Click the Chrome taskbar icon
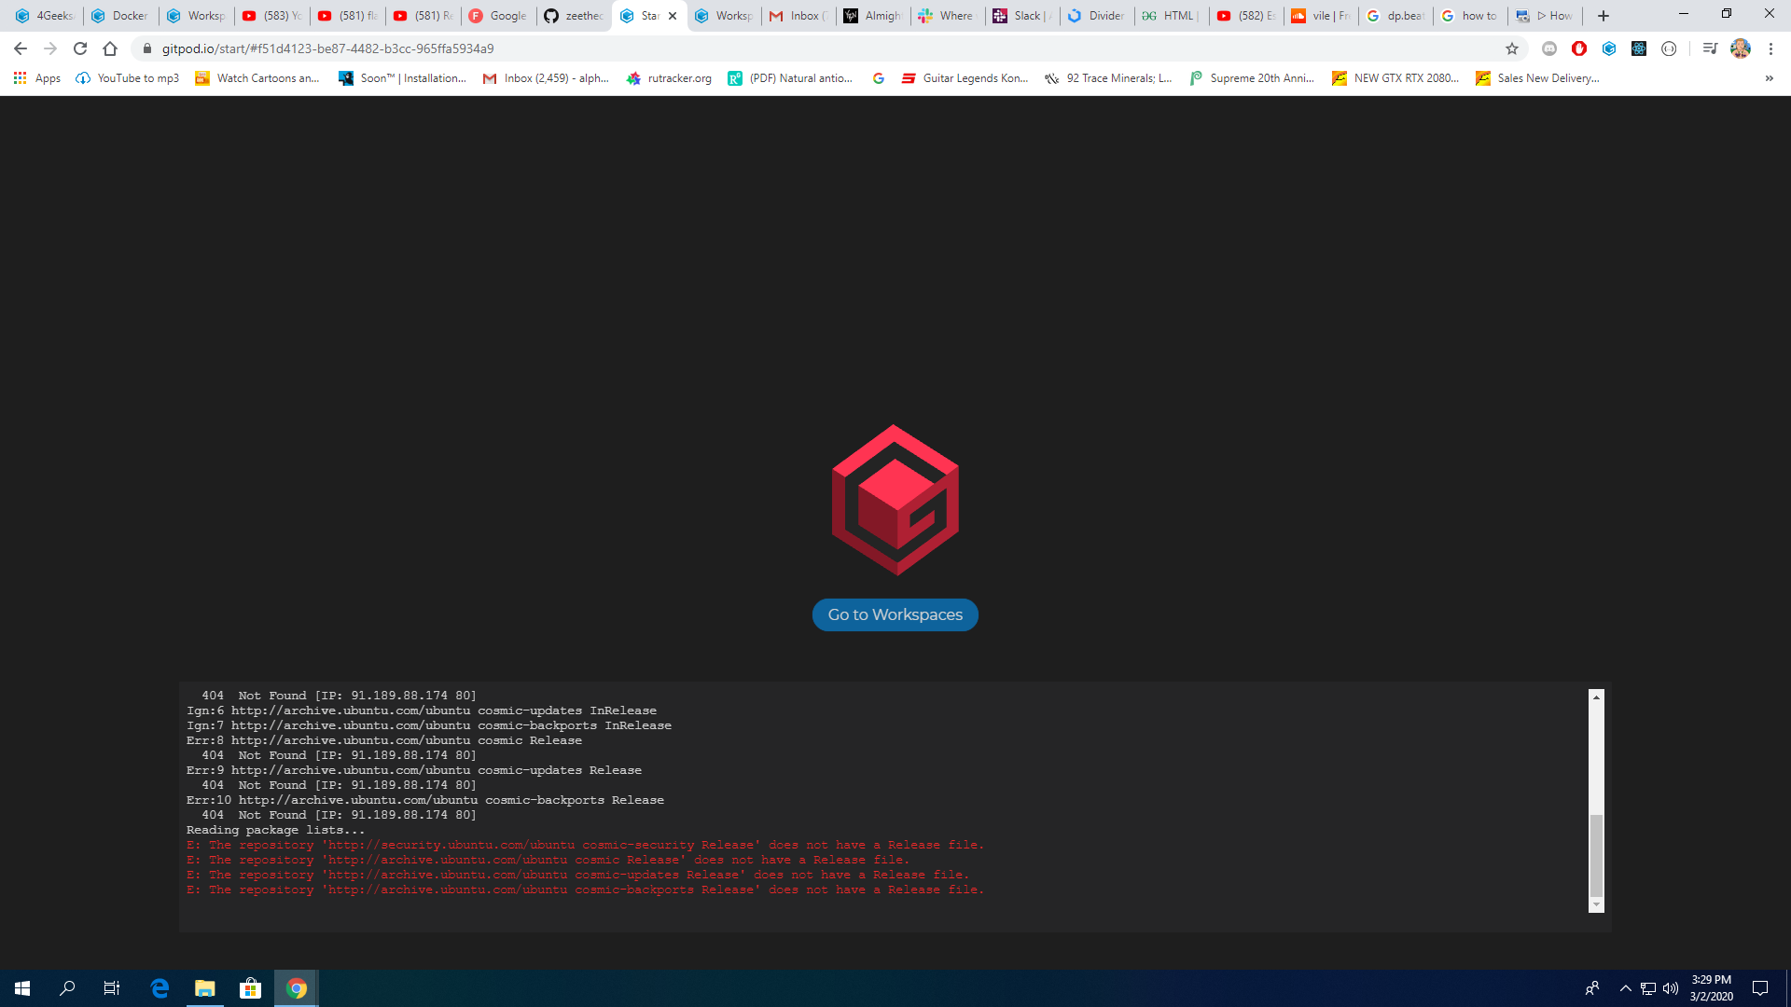Image resolution: width=1791 pixels, height=1007 pixels. coord(297,988)
